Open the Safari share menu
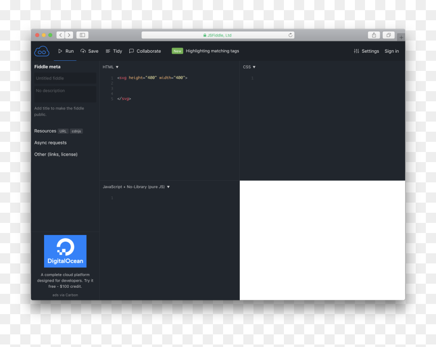The image size is (436, 347). (x=374, y=35)
